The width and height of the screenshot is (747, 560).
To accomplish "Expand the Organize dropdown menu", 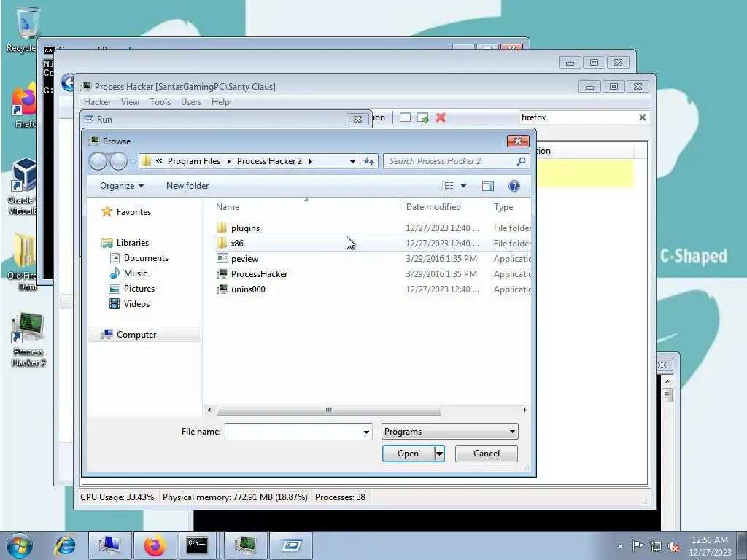I will pyautogui.click(x=122, y=186).
